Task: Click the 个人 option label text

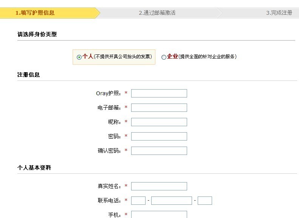Action: pos(88,56)
